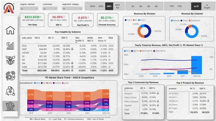Screen dimensions: 216x121
Task: Click the 25.7% label in 2018 ribbon
Action: tap(31, 95)
